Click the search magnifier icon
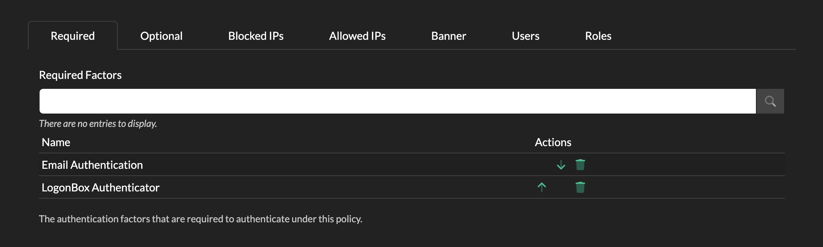The image size is (823, 247). click(x=770, y=101)
